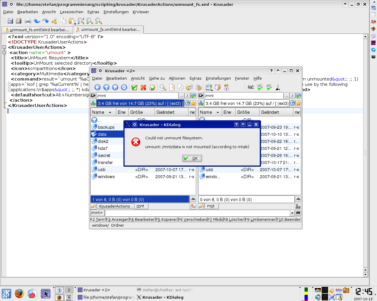The height and width of the screenshot is (301, 377).
Task: Toggle synchron browsing on the left panel
Action: (x=193, y=96)
